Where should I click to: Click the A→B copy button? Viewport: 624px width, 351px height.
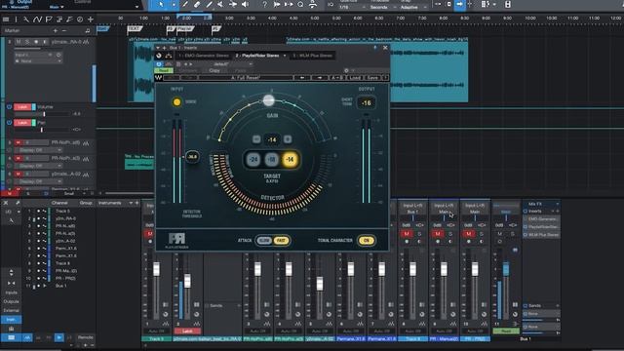[338, 78]
